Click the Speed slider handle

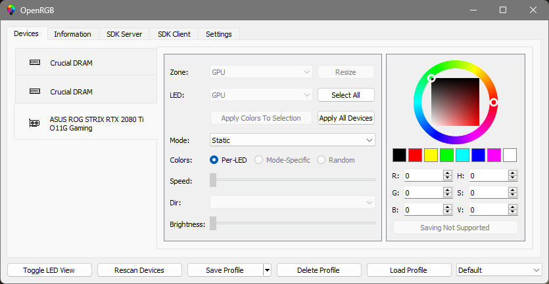pyautogui.click(x=213, y=180)
